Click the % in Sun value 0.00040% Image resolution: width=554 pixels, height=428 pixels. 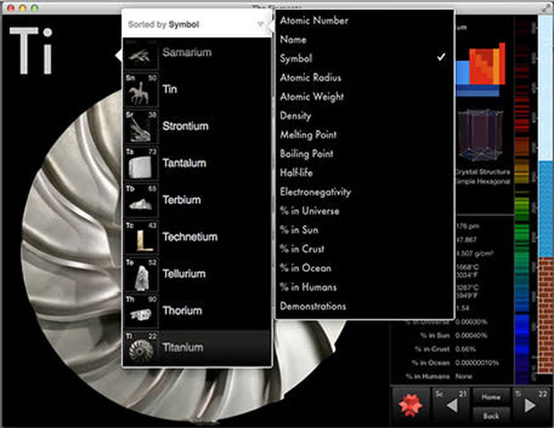click(x=471, y=335)
